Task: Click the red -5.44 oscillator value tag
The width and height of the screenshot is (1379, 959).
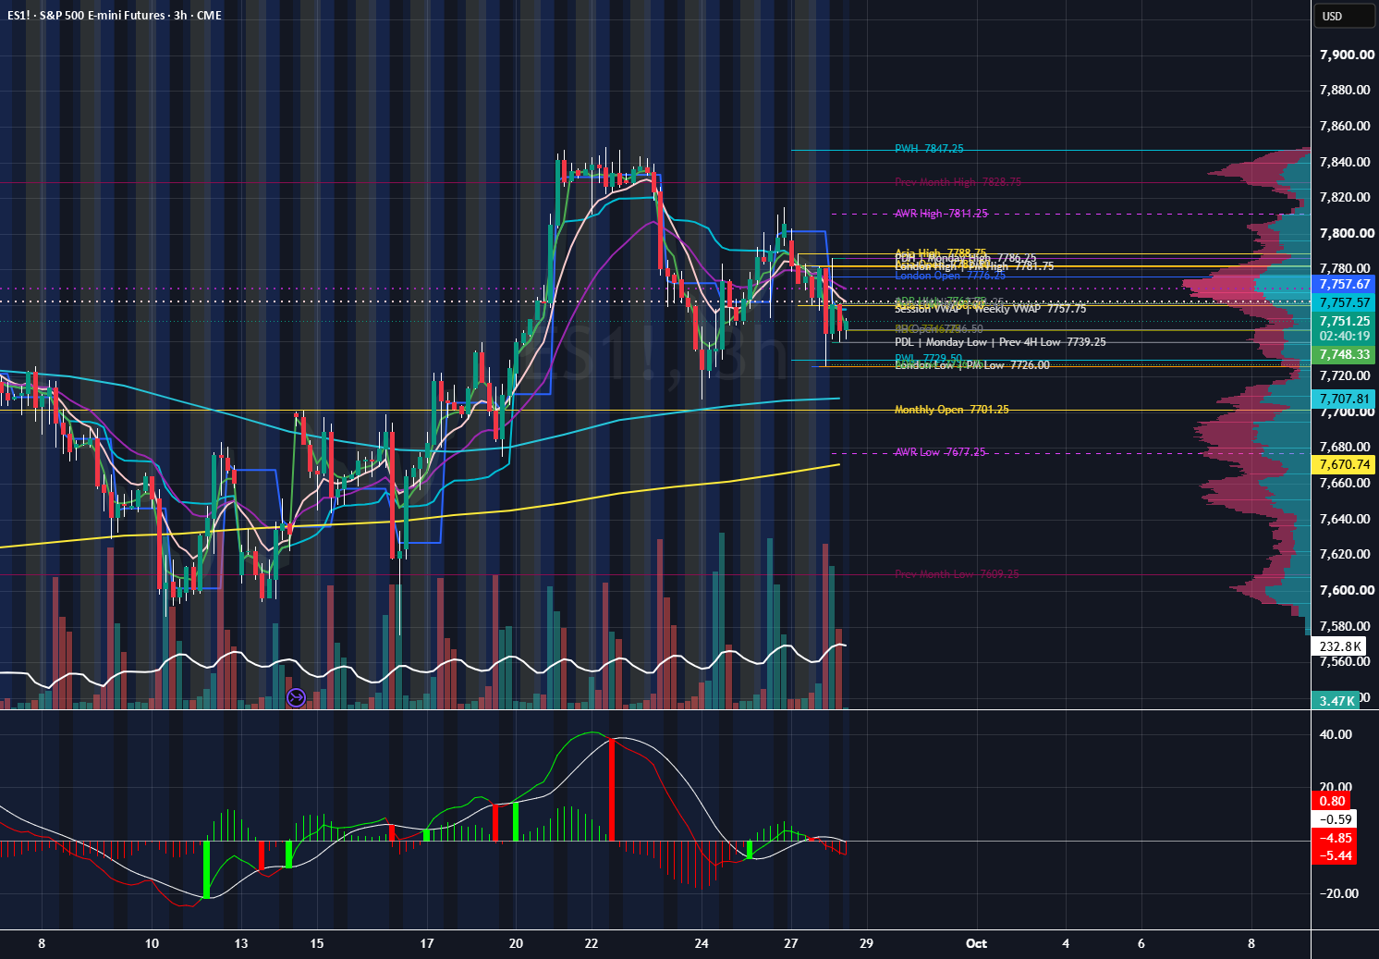Action: coord(1335,855)
